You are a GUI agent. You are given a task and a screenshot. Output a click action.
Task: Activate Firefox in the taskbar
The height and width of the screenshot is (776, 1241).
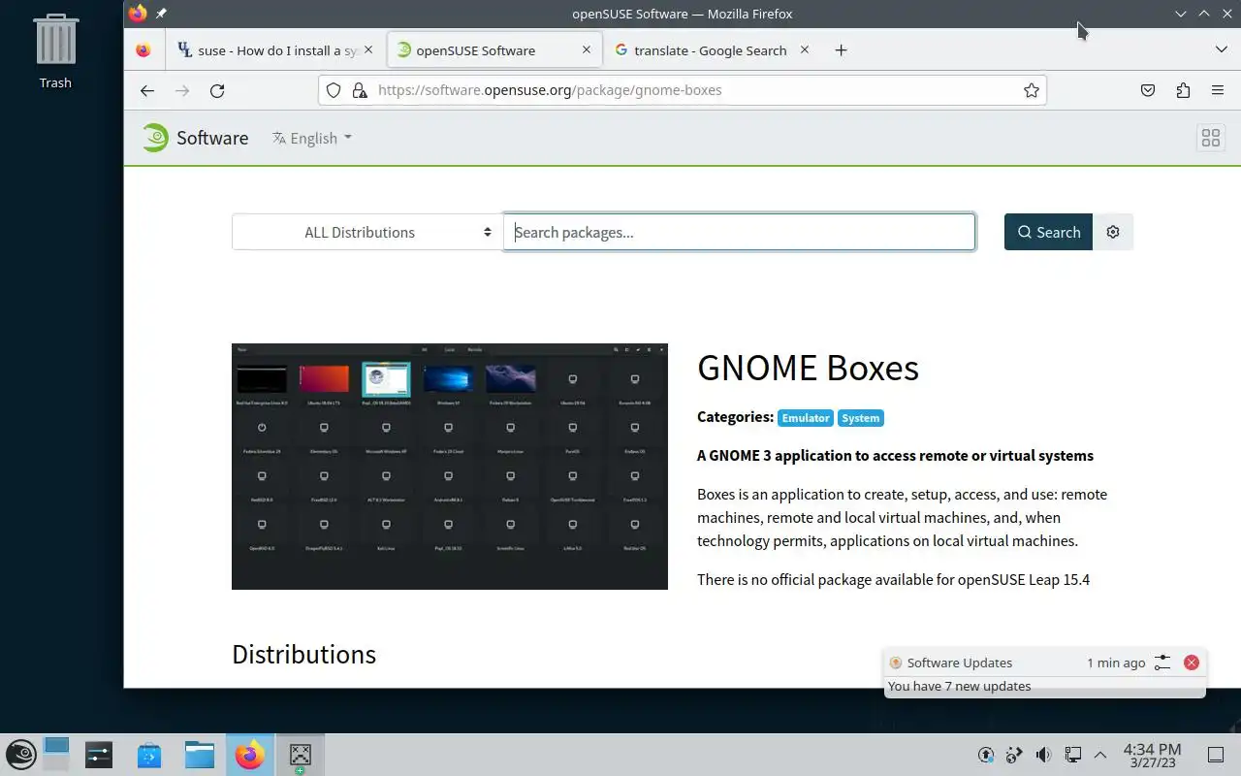[x=250, y=755]
